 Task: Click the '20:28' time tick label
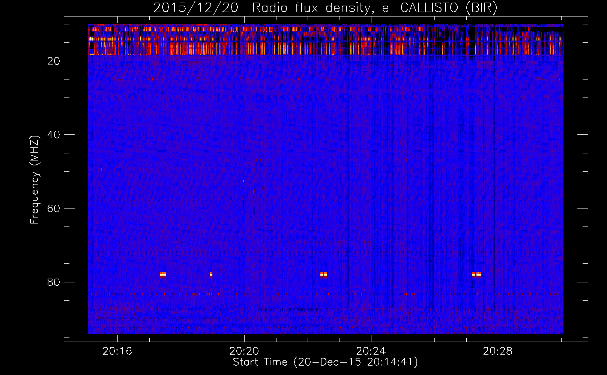point(497,351)
